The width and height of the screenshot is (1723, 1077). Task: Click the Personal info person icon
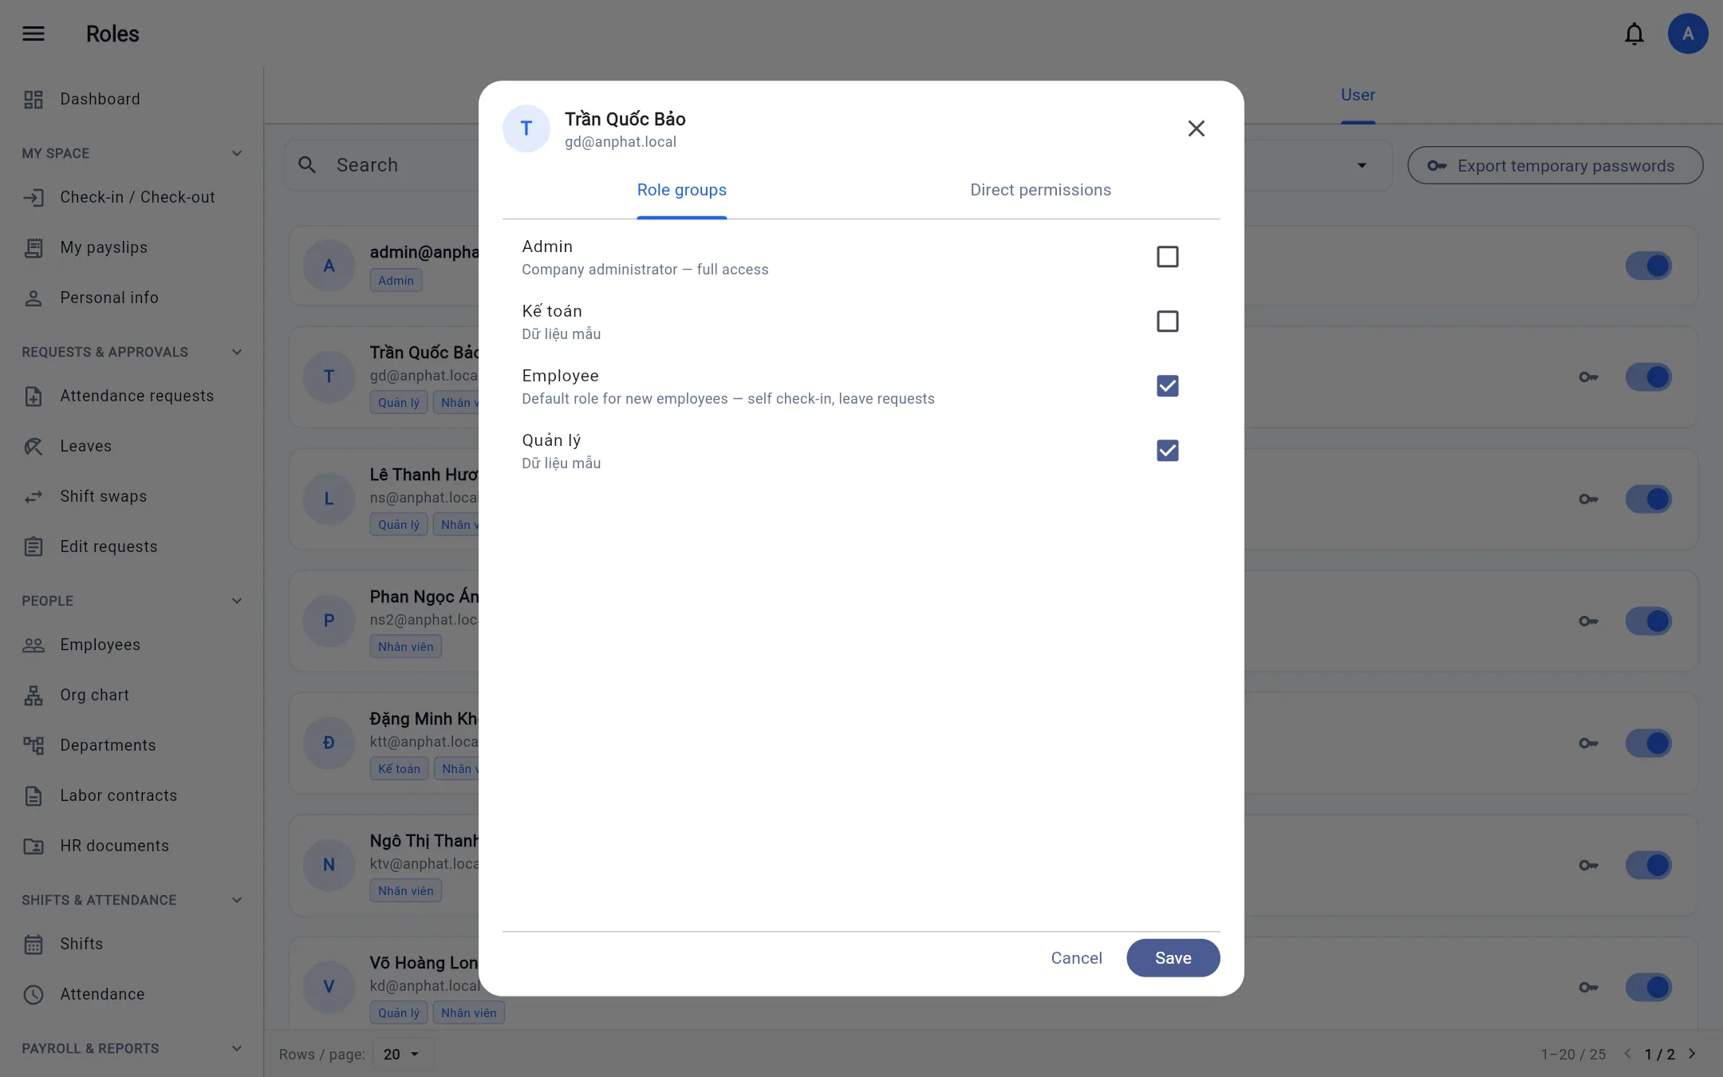coord(34,298)
